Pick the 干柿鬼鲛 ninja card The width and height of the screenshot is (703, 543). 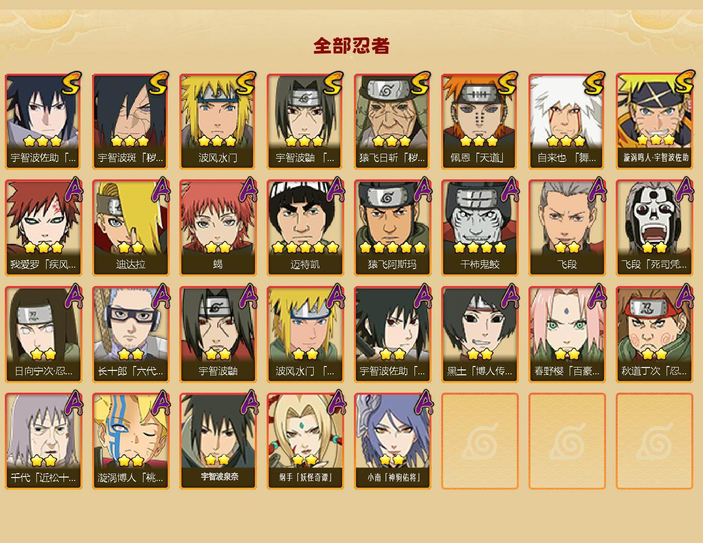[x=479, y=228]
